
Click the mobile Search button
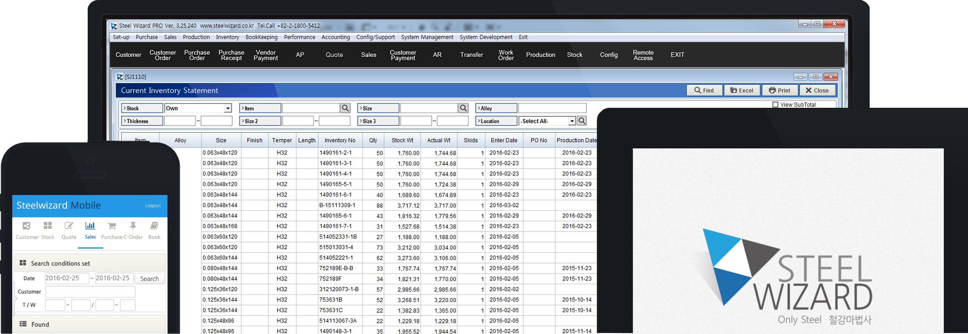coord(150,278)
